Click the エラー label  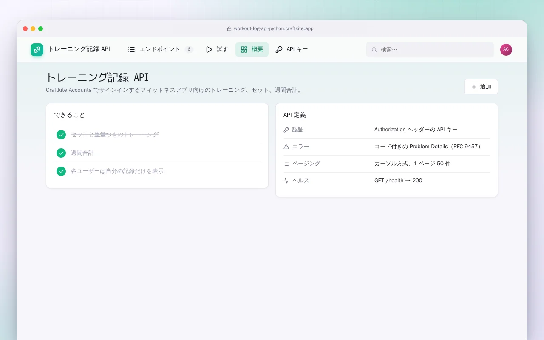click(x=301, y=147)
